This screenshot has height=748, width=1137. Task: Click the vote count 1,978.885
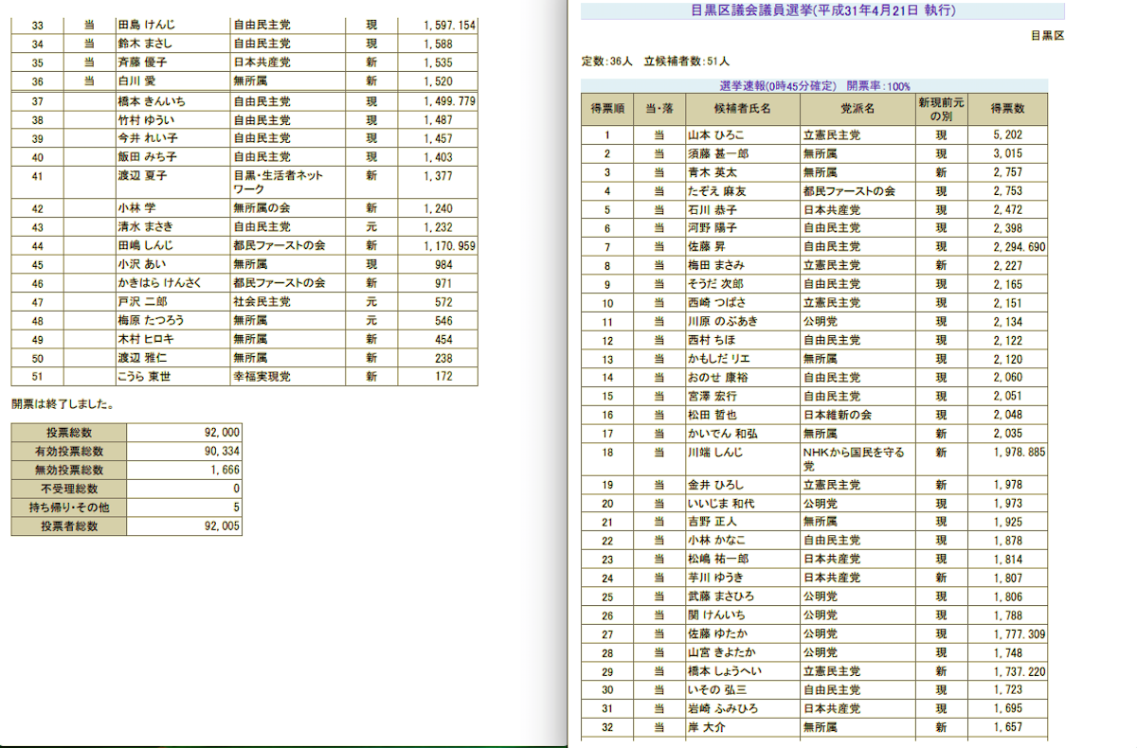tap(1020, 453)
